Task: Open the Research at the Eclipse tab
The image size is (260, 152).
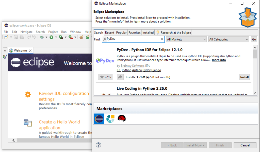Action: pos(173,33)
